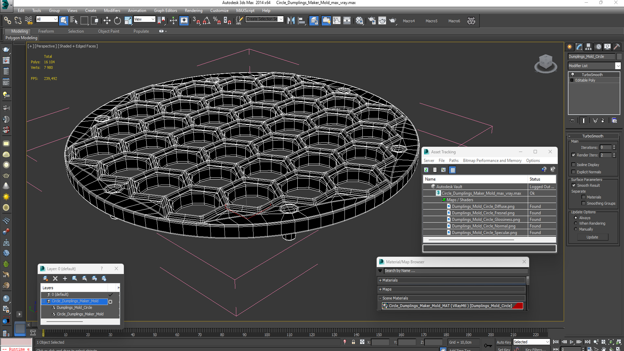Open the View reference coordinate dropdown
The height and width of the screenshot is (351, 624).
click(144, 19)
